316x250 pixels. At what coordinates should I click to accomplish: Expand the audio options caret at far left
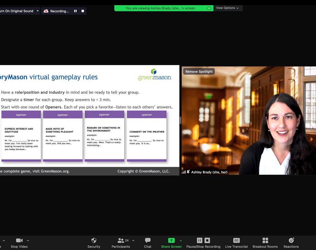click(4, 240)
